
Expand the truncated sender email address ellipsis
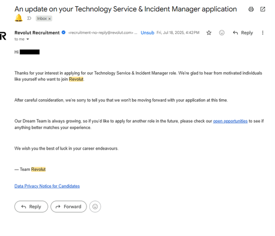click(136, 33)
